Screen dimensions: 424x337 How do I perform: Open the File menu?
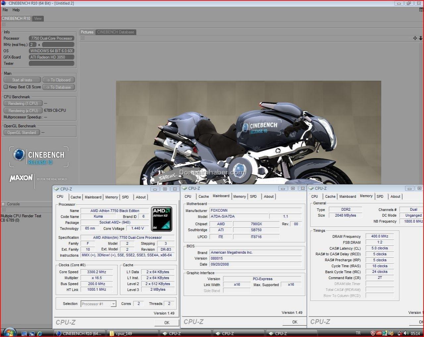click(x=5, y=10)
